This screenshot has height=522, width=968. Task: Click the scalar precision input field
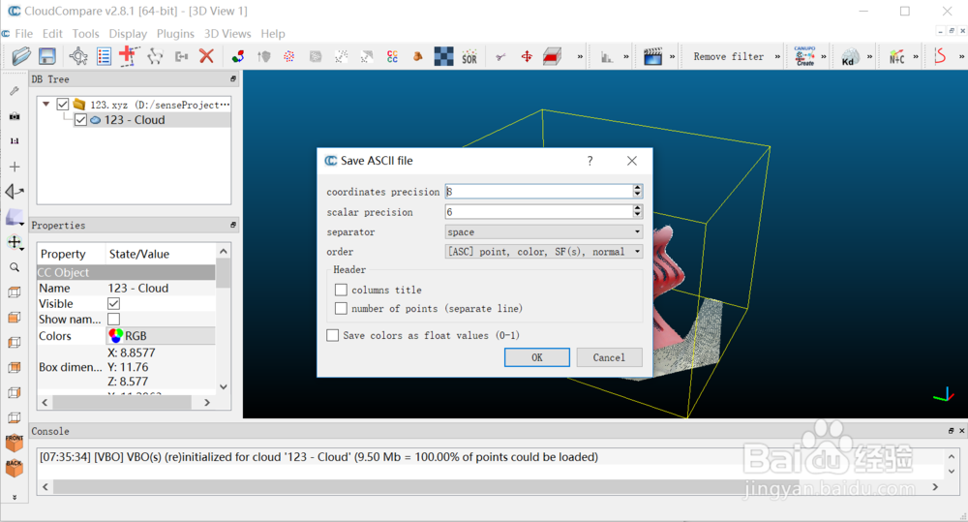tap(538, 212)
